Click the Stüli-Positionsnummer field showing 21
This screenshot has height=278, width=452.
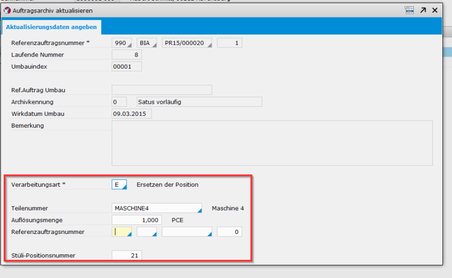[x=127, y=255]
